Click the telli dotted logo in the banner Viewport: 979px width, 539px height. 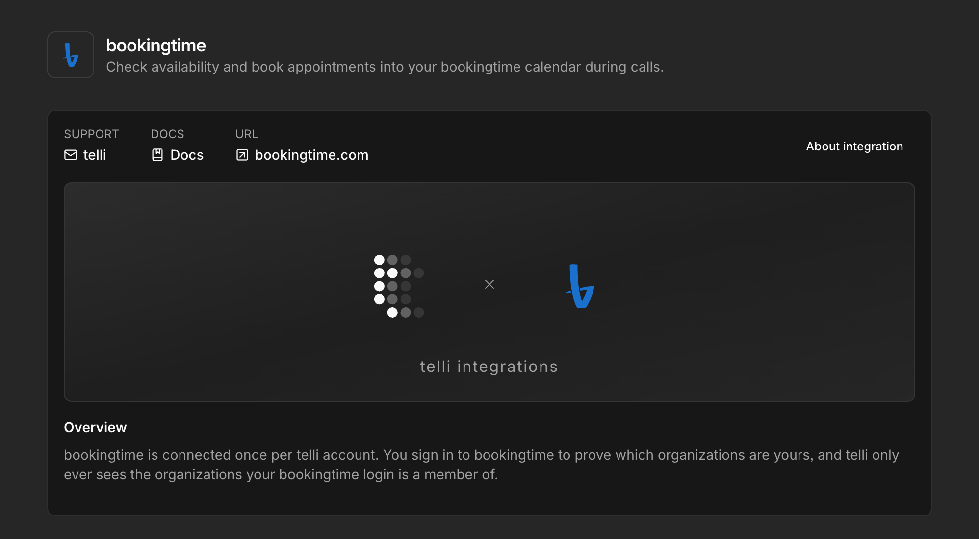point(399,286)
